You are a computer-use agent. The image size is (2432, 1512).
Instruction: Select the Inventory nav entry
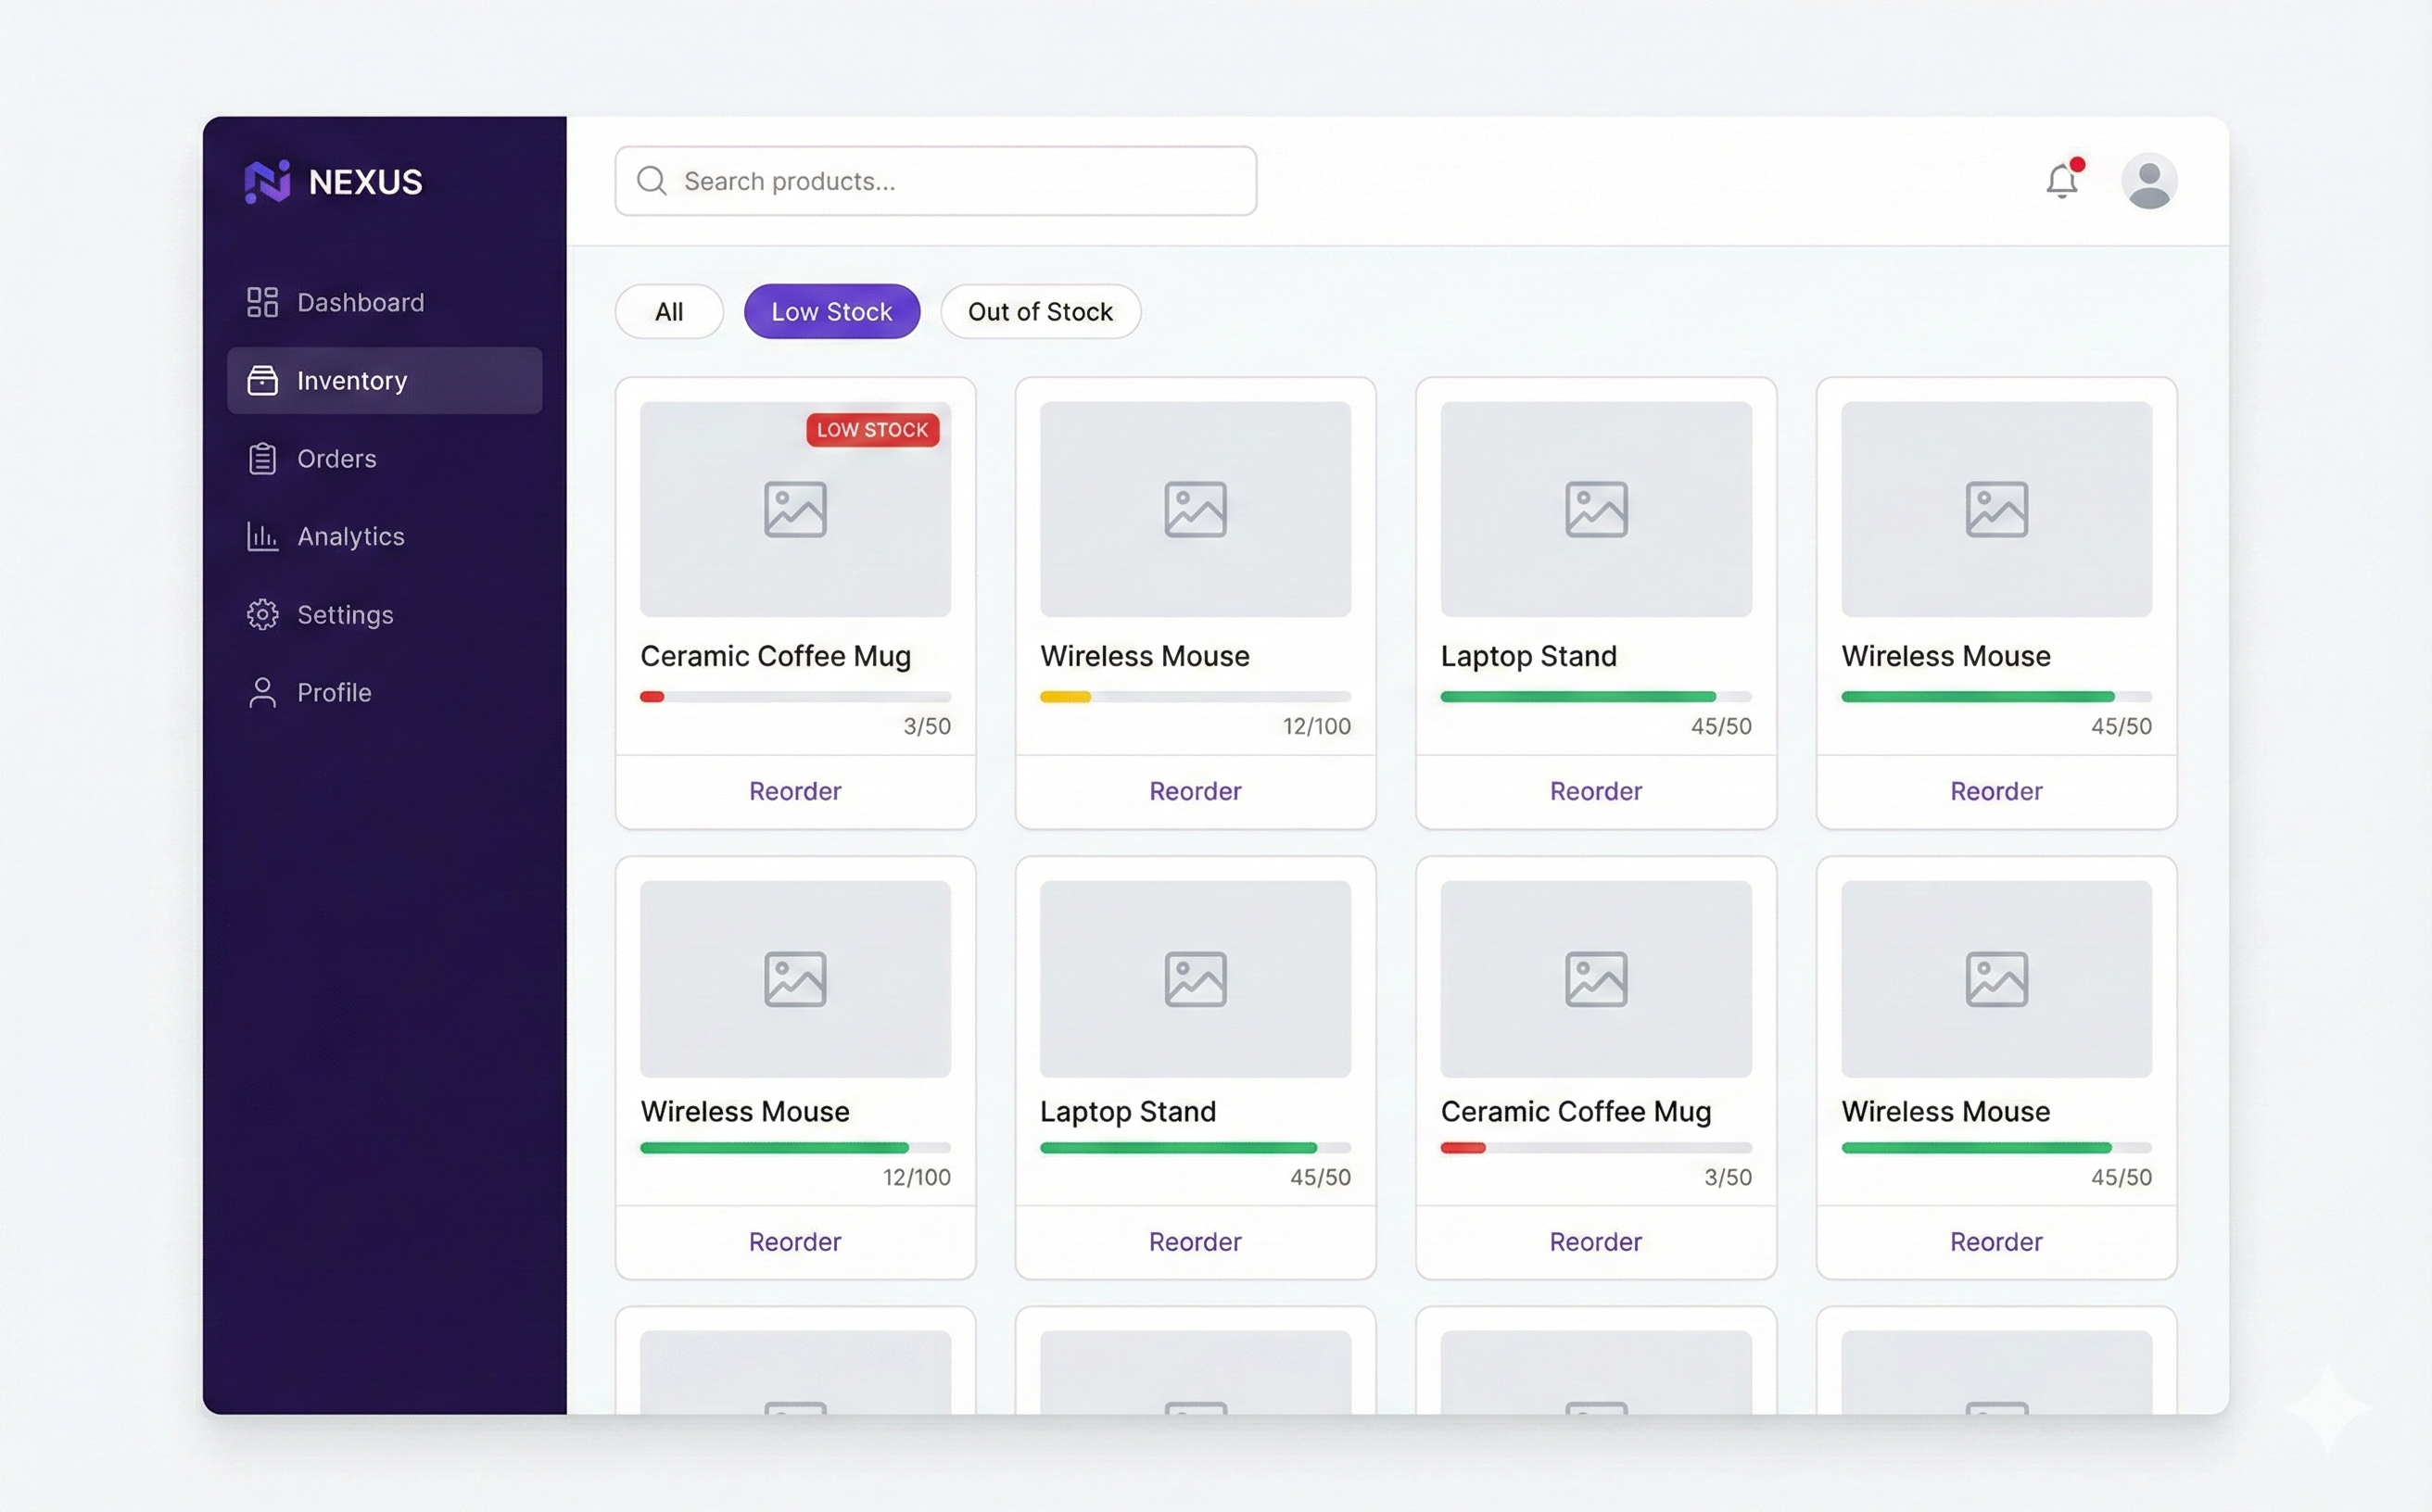[x=384, y=380]
